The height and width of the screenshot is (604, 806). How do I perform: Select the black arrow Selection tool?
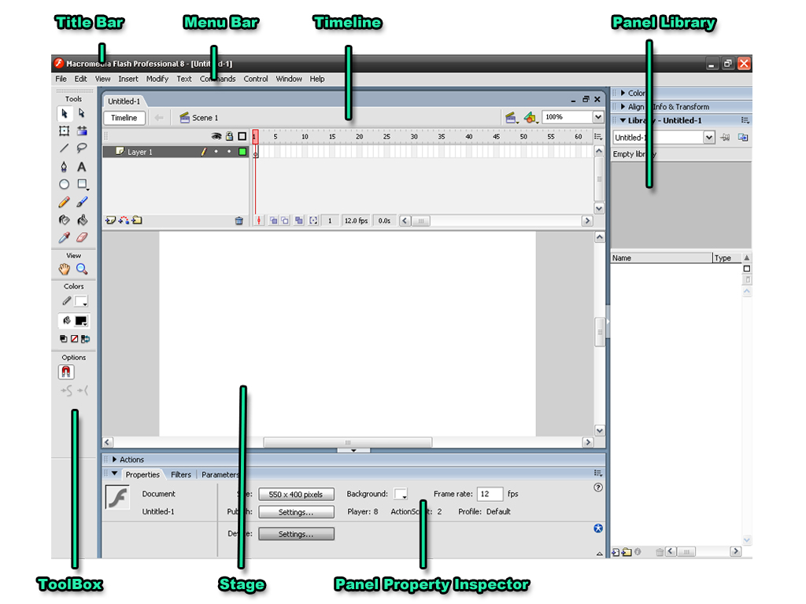point(65,113)
